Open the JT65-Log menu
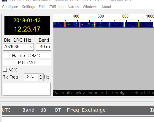 tap(56, 7)
